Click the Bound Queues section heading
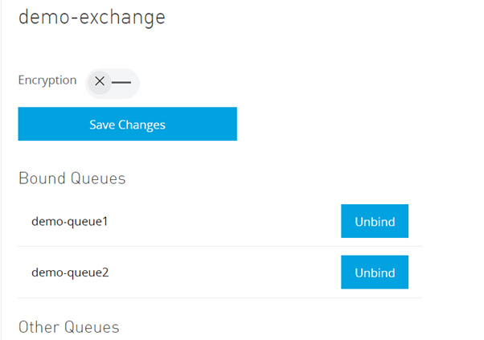 pos(72,178)
